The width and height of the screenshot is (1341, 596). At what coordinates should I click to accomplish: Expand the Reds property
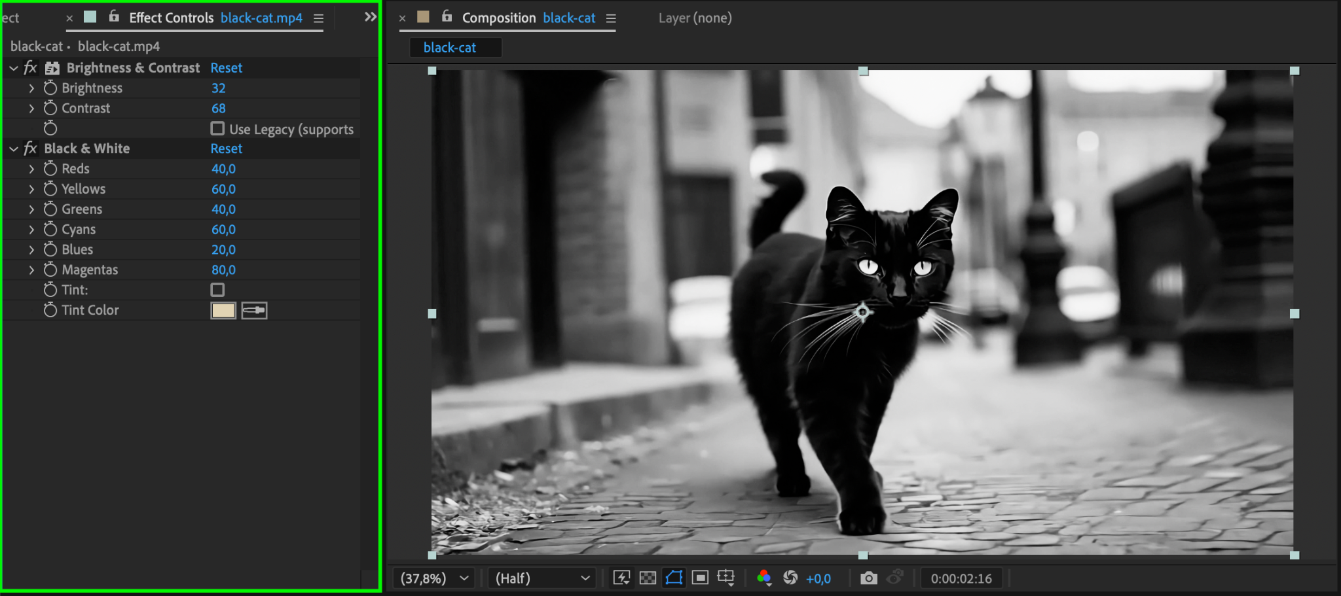coord(31,169)
